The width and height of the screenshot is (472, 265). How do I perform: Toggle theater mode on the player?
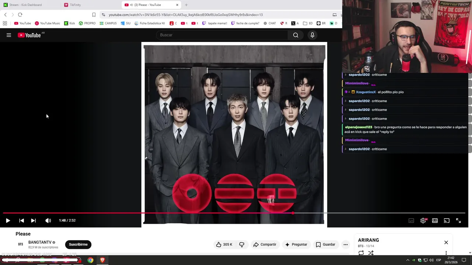[x=435, y=220]
